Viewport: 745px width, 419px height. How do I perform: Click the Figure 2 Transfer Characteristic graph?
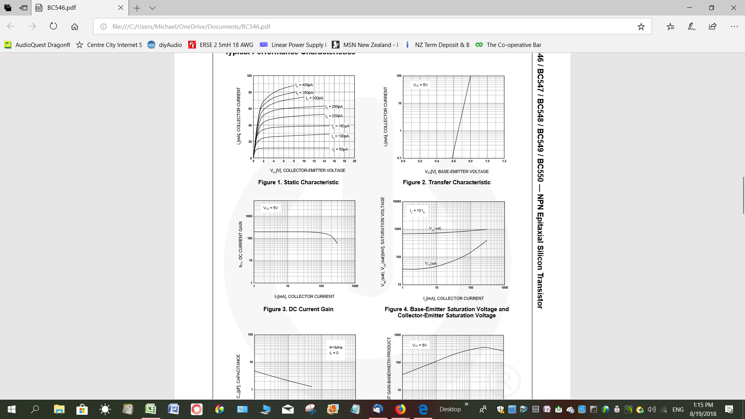[x=454, y=117]
